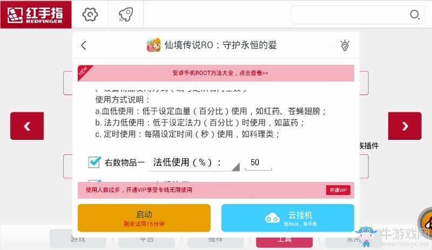Viewport: 432px width, 250px height.
Task: Click the 开通VIP button
Action: pyautogui.click(x=338, y=190)
